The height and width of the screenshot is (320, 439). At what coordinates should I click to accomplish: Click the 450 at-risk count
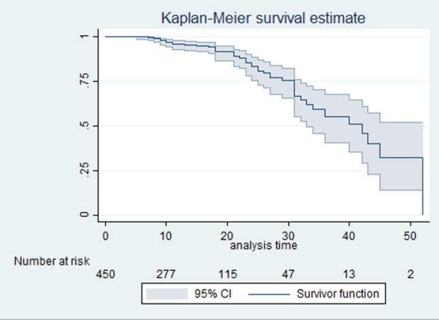pyautogui.click(x=105, y=274)
